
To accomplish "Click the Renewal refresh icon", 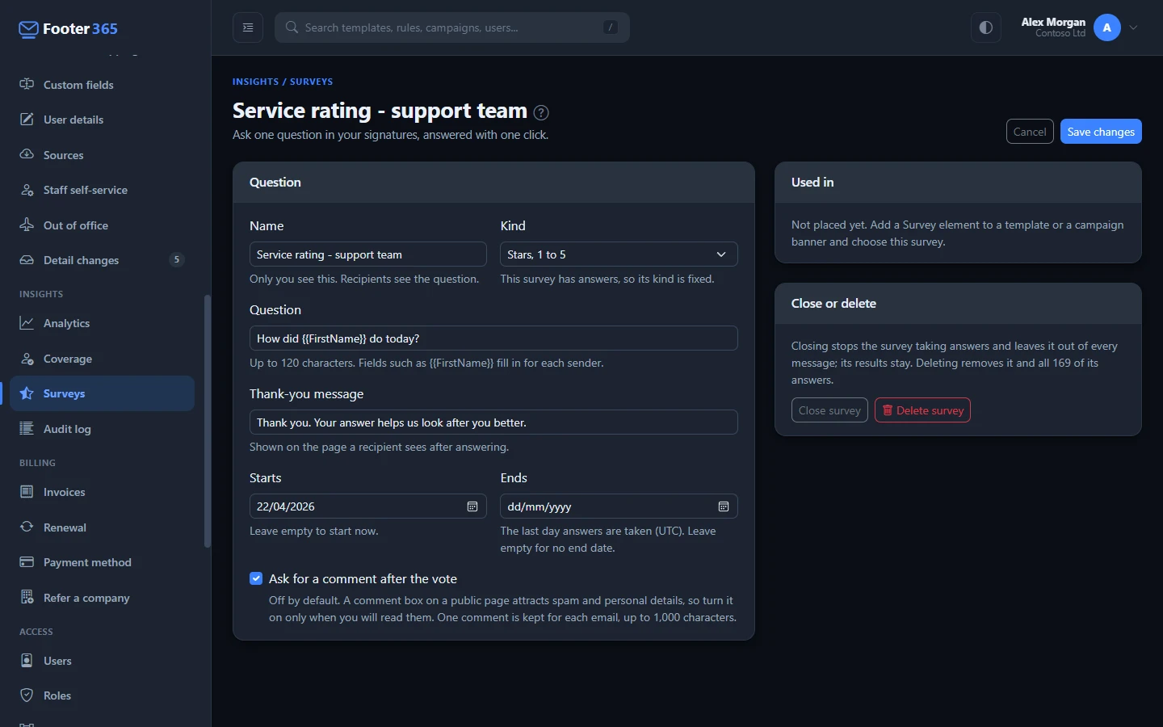I will (x=27, y=527).
